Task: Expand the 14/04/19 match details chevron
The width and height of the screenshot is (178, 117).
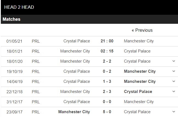Action: tap(174, 81)
